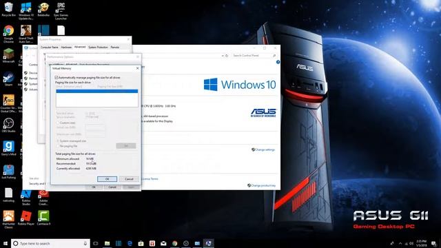Click the Maximum size input field
Viewport: 441px width, 248px height.
pos(95,134)
